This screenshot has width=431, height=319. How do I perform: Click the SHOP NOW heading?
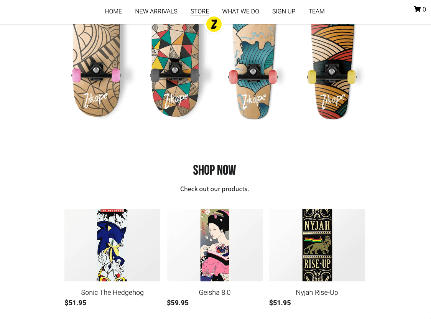pos(214,170)
